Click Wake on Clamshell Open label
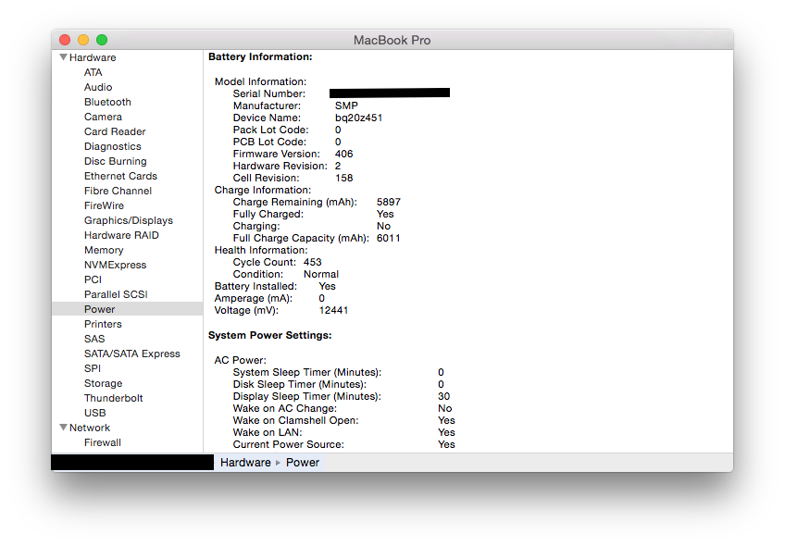 tap(295, 420)
